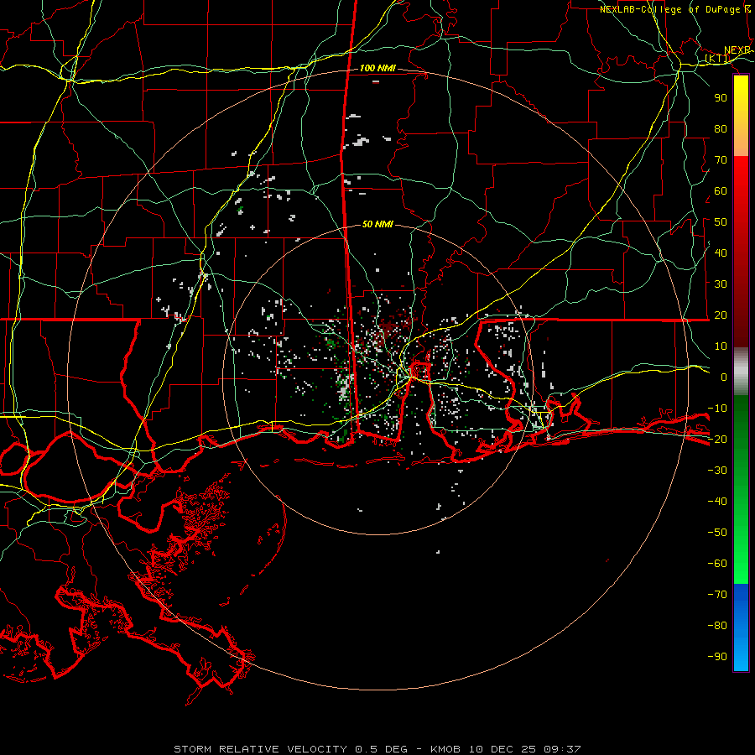Click the 90 value on the velocity legend
This screenshot has width=755, height=755.
point(721,98)
